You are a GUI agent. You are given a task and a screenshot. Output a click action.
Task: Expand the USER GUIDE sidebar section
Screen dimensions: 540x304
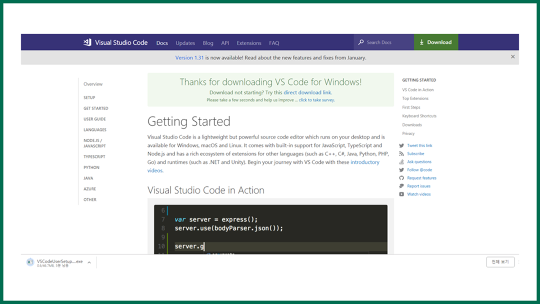(x=94, y=119)
